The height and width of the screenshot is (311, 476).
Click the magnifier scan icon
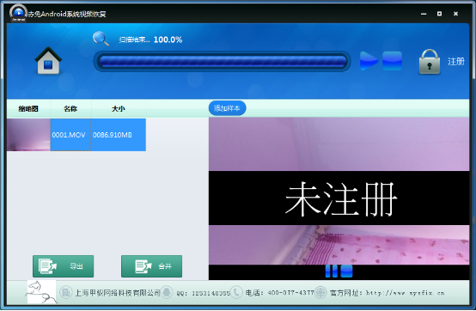tap(101, 39)
